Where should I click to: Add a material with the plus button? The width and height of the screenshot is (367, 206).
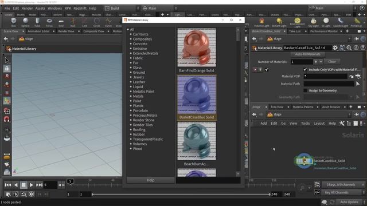point(316,62)
